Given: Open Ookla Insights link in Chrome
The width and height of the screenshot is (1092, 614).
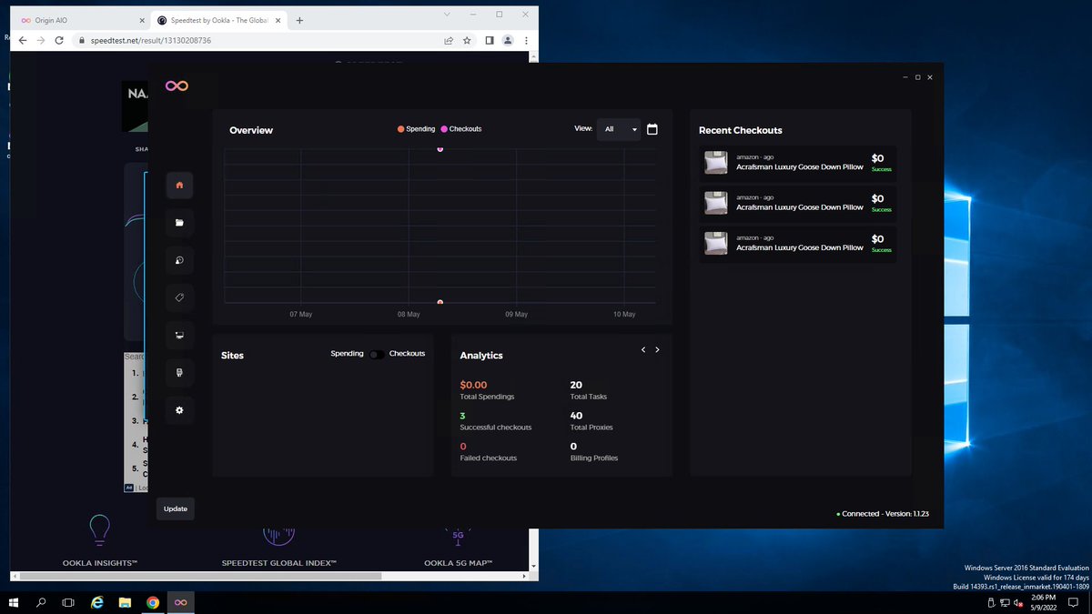Looking at the screenshot, I should 100,563.
